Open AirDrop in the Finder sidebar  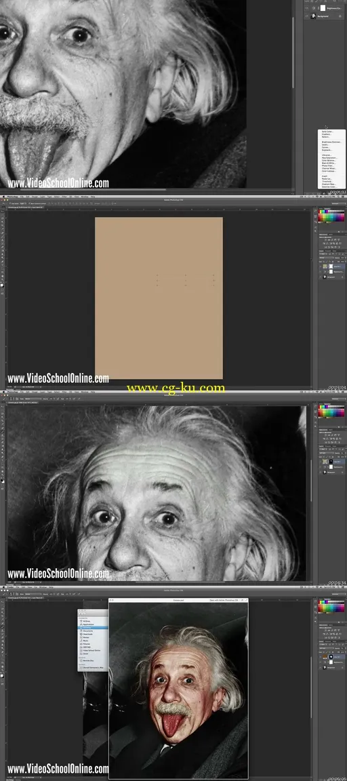pos(86,621)
